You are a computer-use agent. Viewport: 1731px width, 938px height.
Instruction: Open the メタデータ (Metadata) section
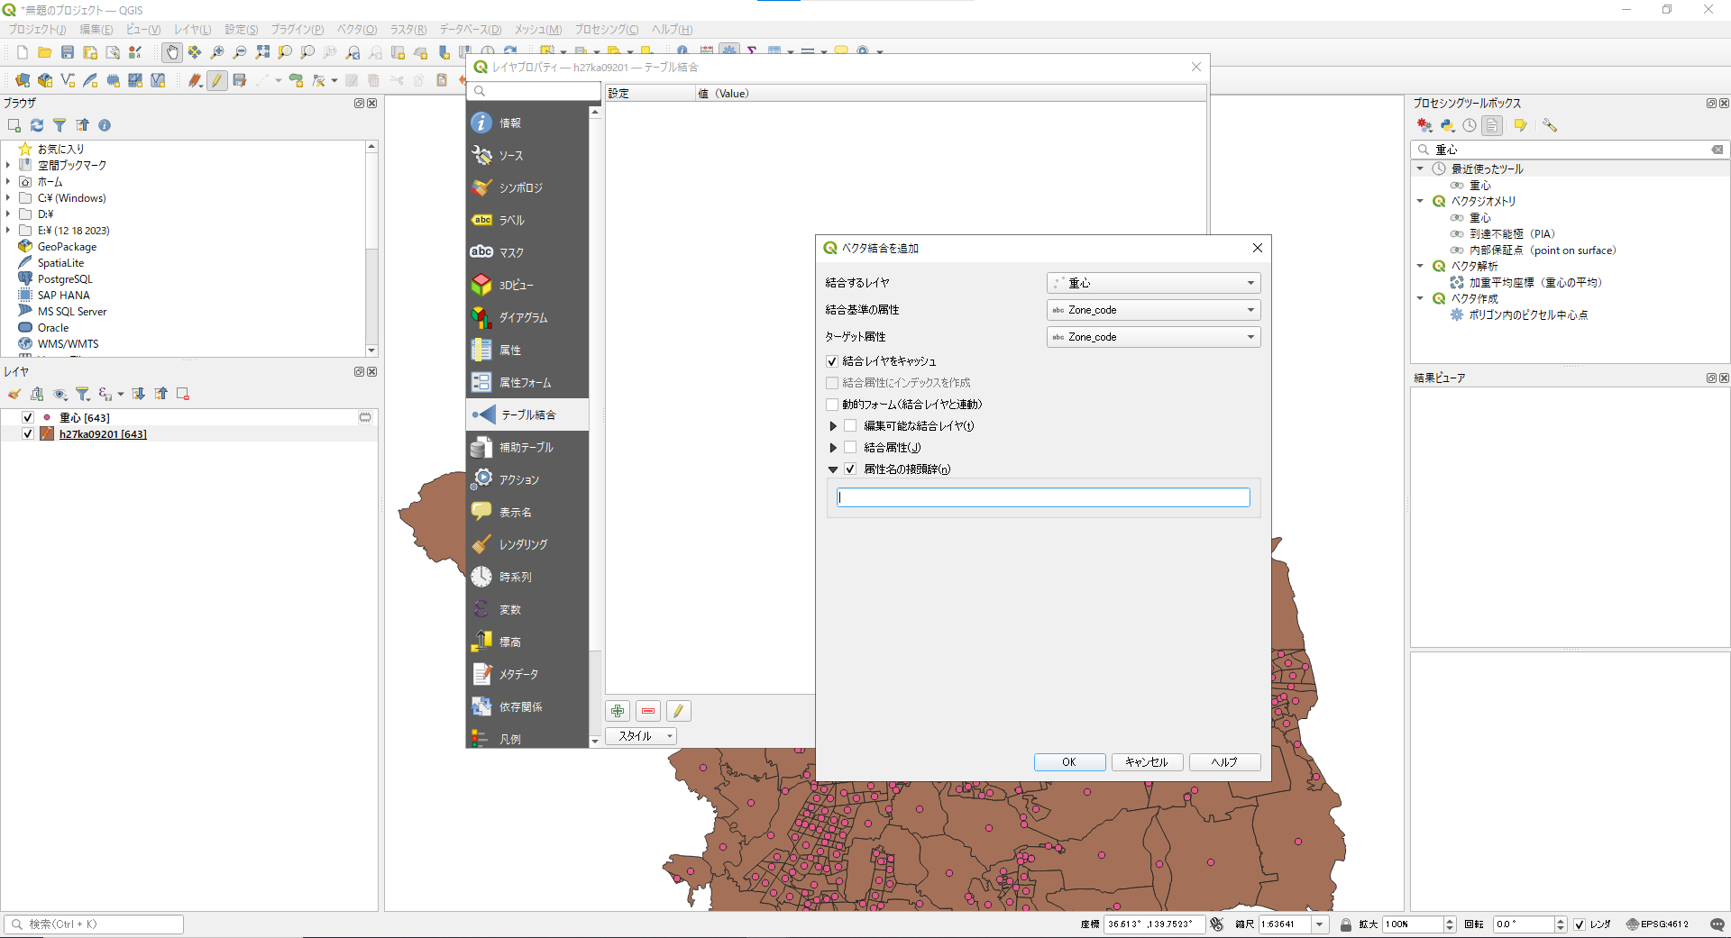tap(518, 674)
